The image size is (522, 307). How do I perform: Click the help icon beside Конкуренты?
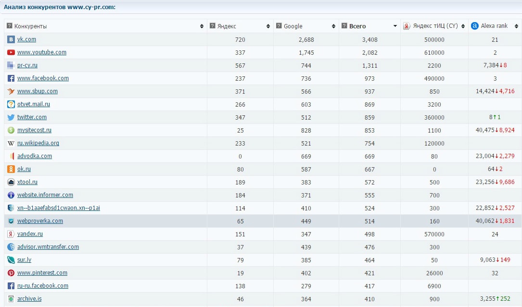point(9,25)
